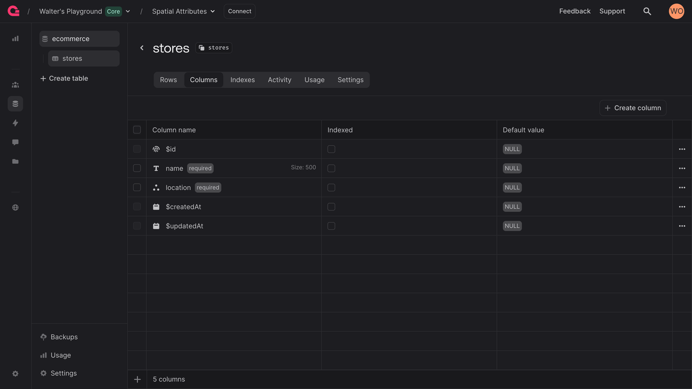Open Functions from the sidebar

click(15, 123)
